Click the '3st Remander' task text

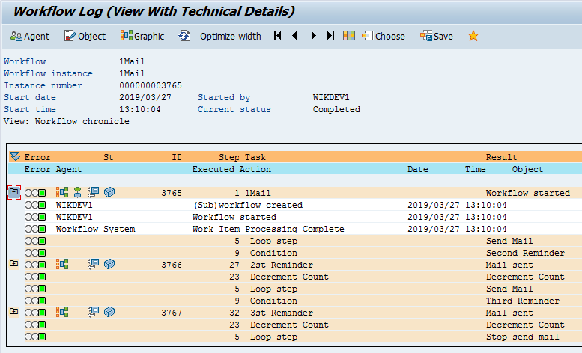pos(282,313)
